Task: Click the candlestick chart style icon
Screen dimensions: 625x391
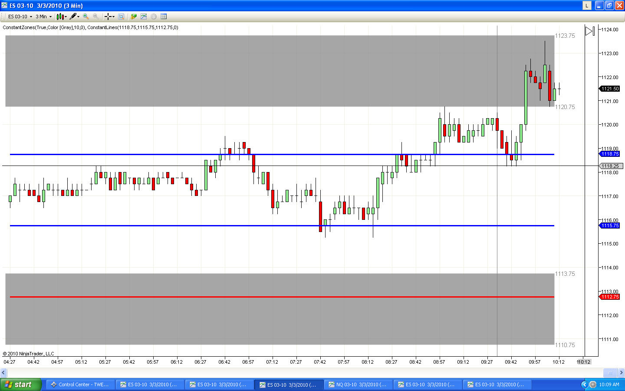Action: tap(60, 17)
